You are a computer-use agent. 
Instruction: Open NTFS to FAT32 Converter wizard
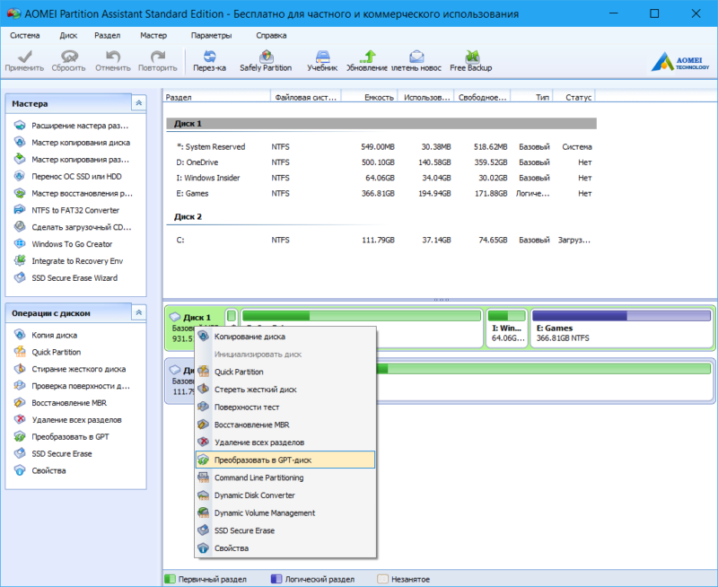(74, 210)
